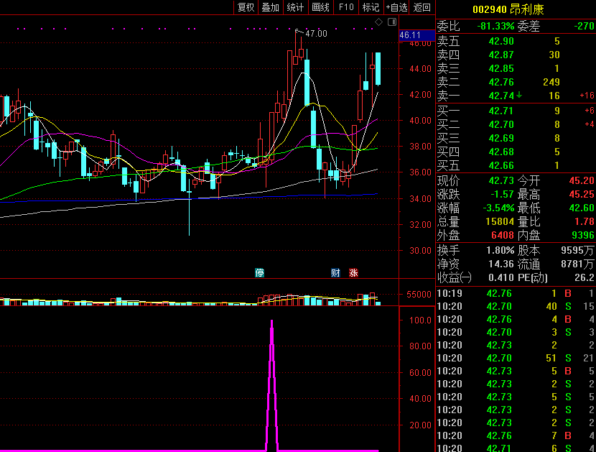Viewport: 596px width, 452px height.
Task: Click the 买三 price 42.69
Action: coord(501,139)
